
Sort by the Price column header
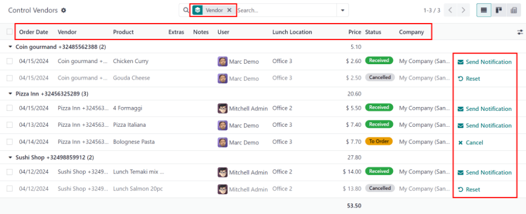tap(355, 32)
